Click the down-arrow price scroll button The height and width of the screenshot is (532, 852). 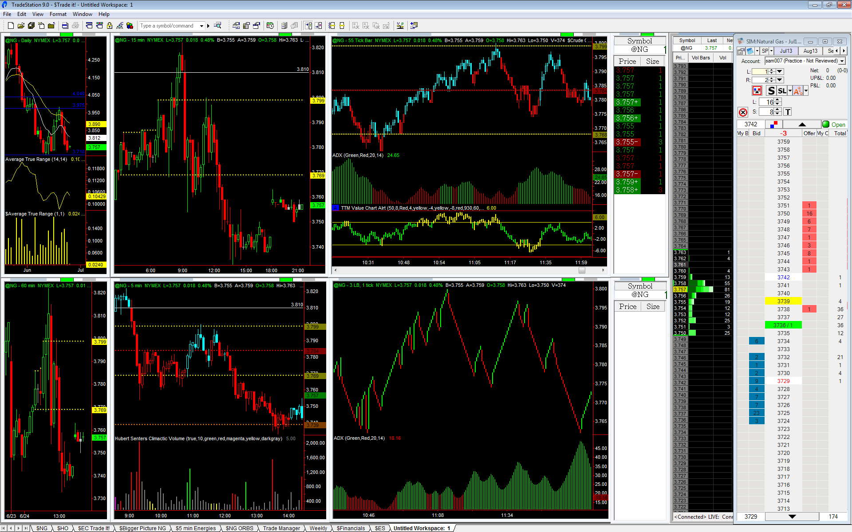(x=792, y=516)
